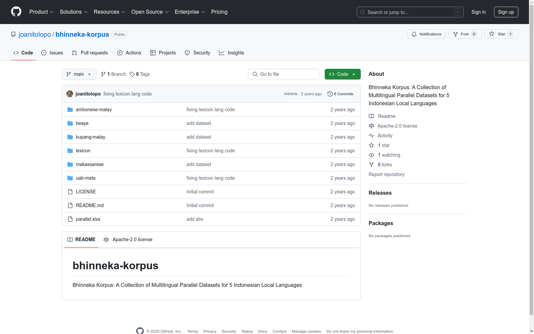Click the lexicon folder icon
Image resolution: width=534 pixels, height=334 pixels.
[x=70, y=151]
